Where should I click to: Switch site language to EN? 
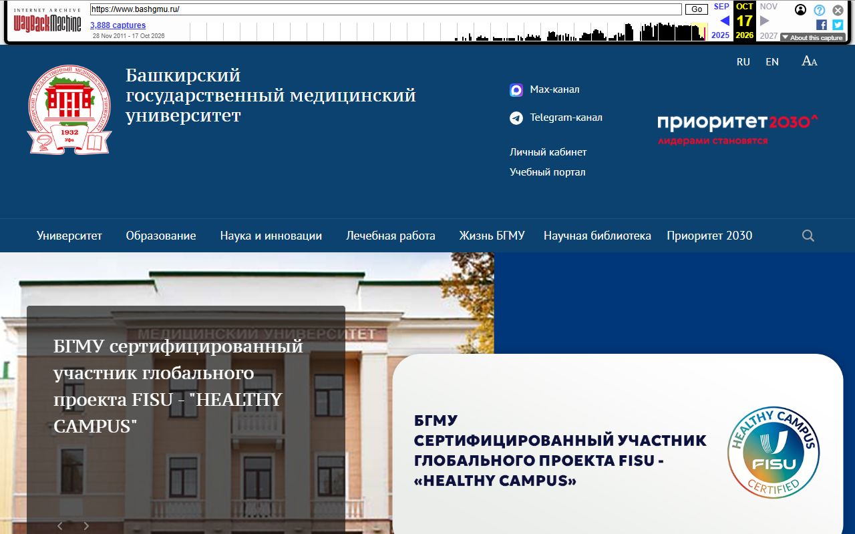[x=772, y=61]
